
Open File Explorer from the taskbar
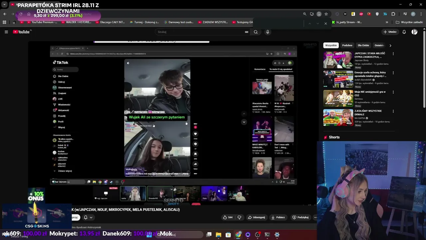pyautogui.click(x=218, y=235)
